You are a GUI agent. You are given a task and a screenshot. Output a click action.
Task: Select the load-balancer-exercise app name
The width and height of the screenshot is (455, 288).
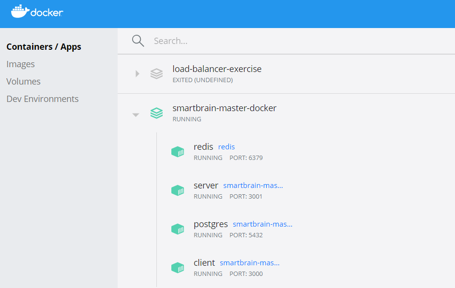point(217,69)
